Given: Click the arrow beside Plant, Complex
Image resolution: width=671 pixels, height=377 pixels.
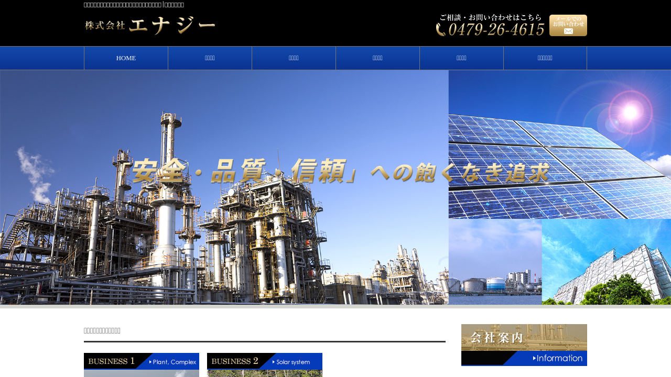Looking at the screenshot, I should point(150,362).
